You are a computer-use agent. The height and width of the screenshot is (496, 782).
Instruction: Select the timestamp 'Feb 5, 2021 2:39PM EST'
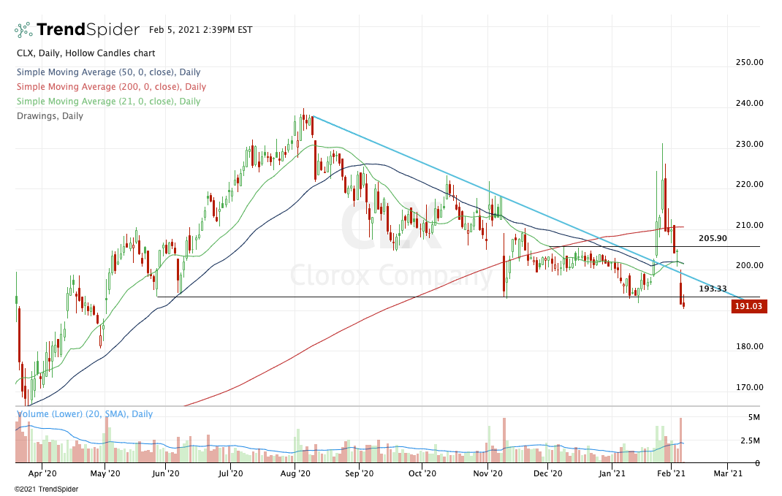pyautogui.click(x=200, y=30)
